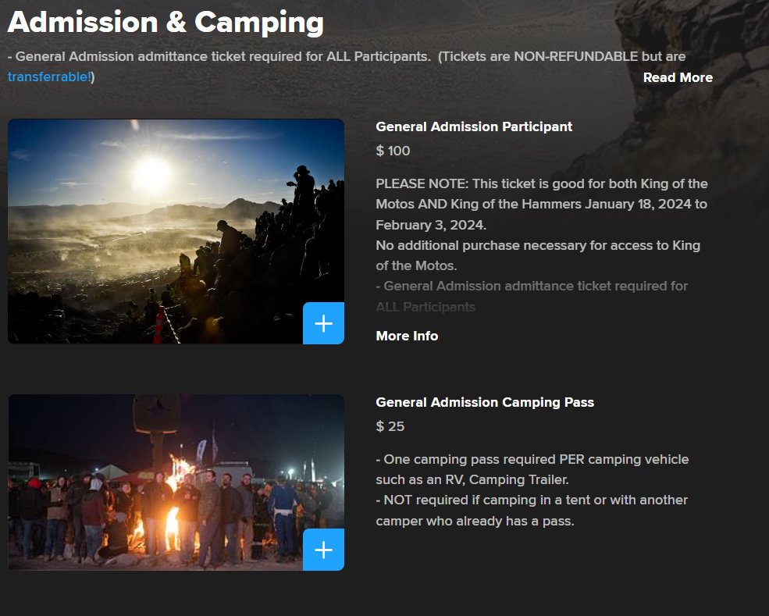Add General Admission Camping Pass with plus icon
769x616 pixels.
tap(323, 550)
